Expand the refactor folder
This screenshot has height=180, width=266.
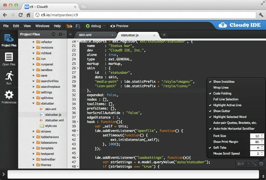[34, 42]
